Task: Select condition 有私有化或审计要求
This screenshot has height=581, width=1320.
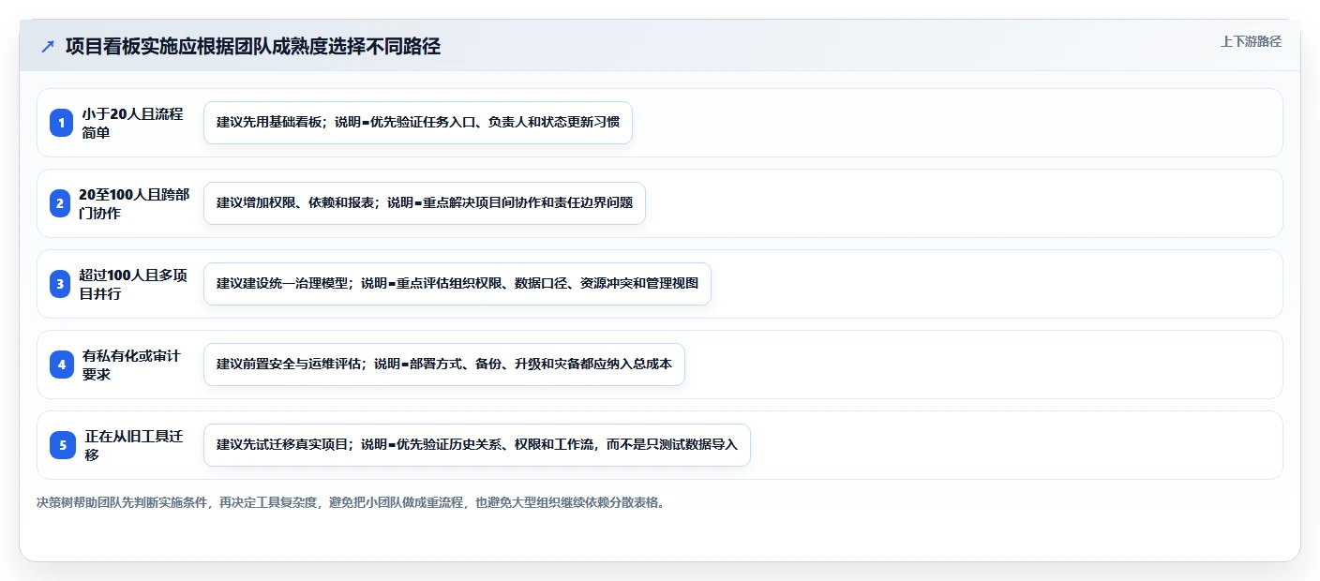Action: [131, 365]
